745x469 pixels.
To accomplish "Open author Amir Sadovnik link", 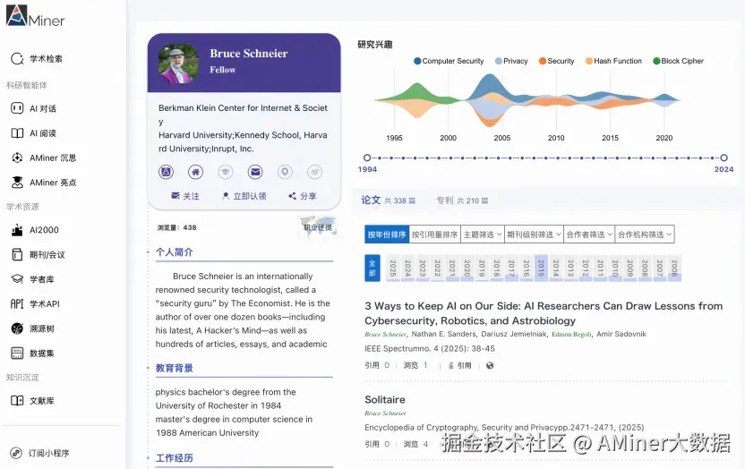I will click(621, 334).
